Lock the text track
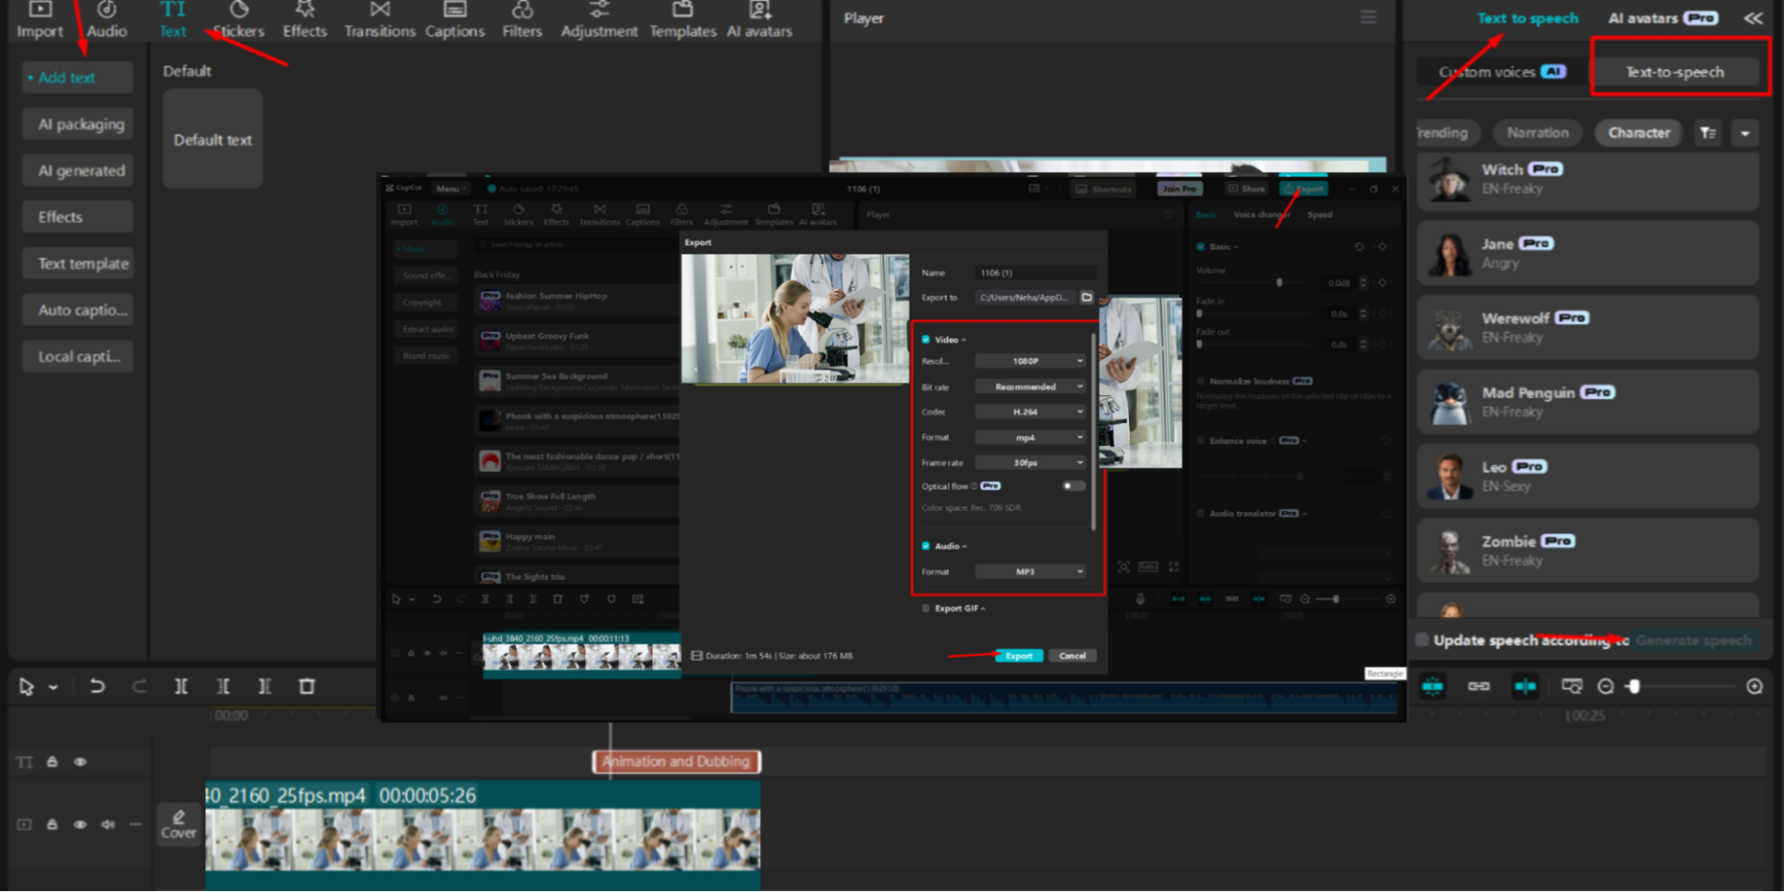Screen dimensions: 1784x892 click(x=53, y=762)
